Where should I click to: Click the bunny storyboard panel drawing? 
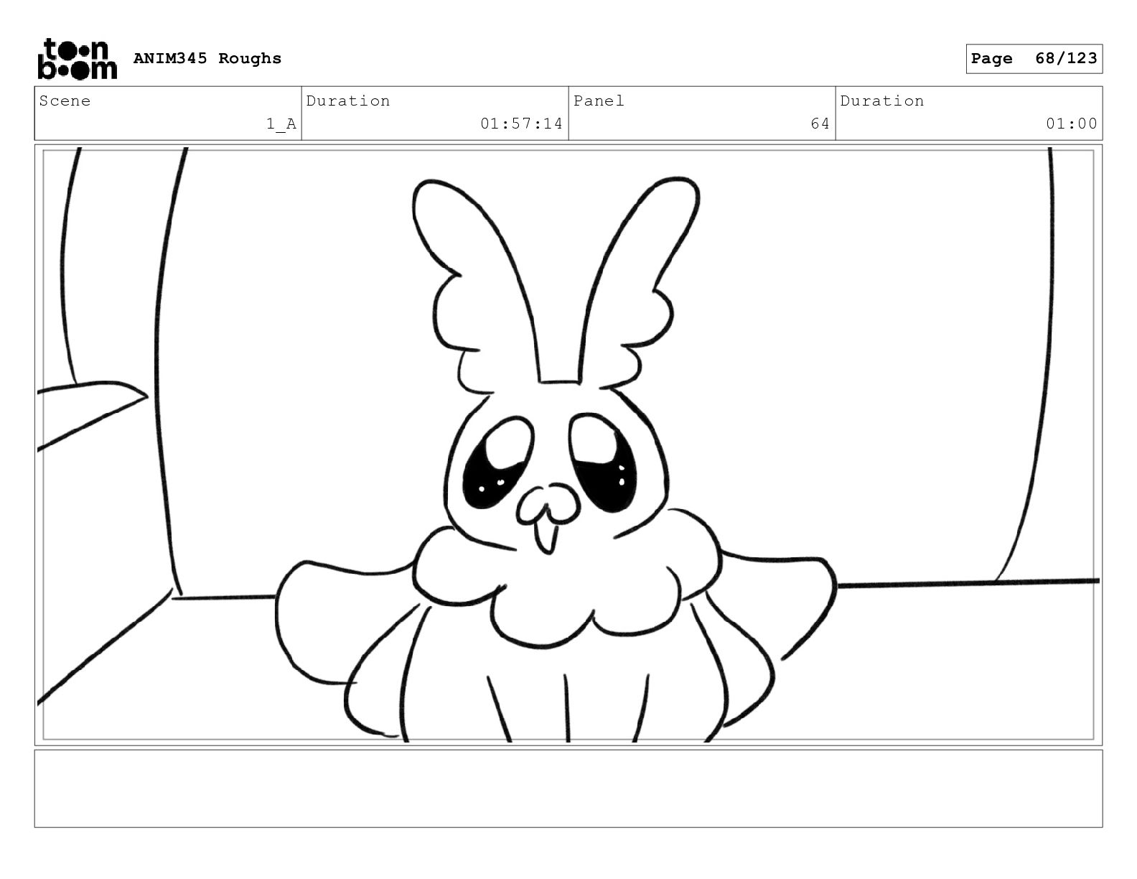coord(568,445)
